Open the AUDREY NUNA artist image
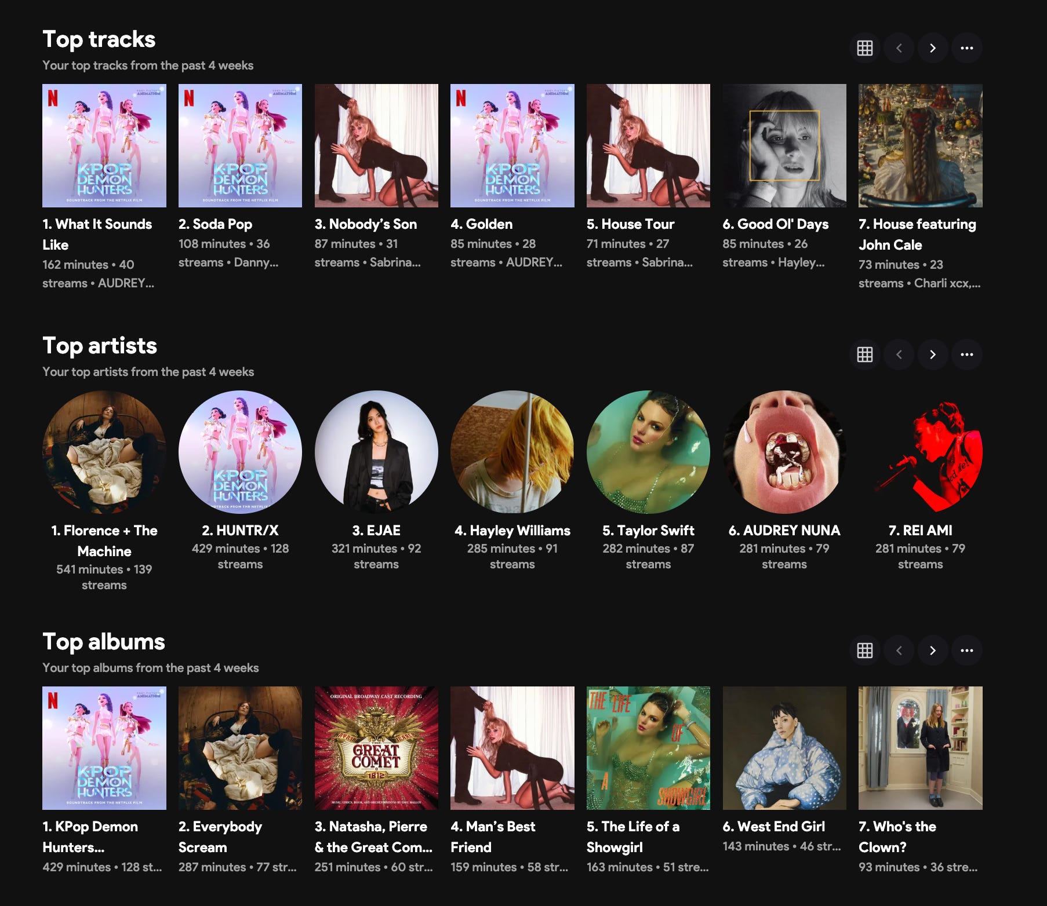The image size is (1047, 906). pyautogui.click(x=784, y=452)
